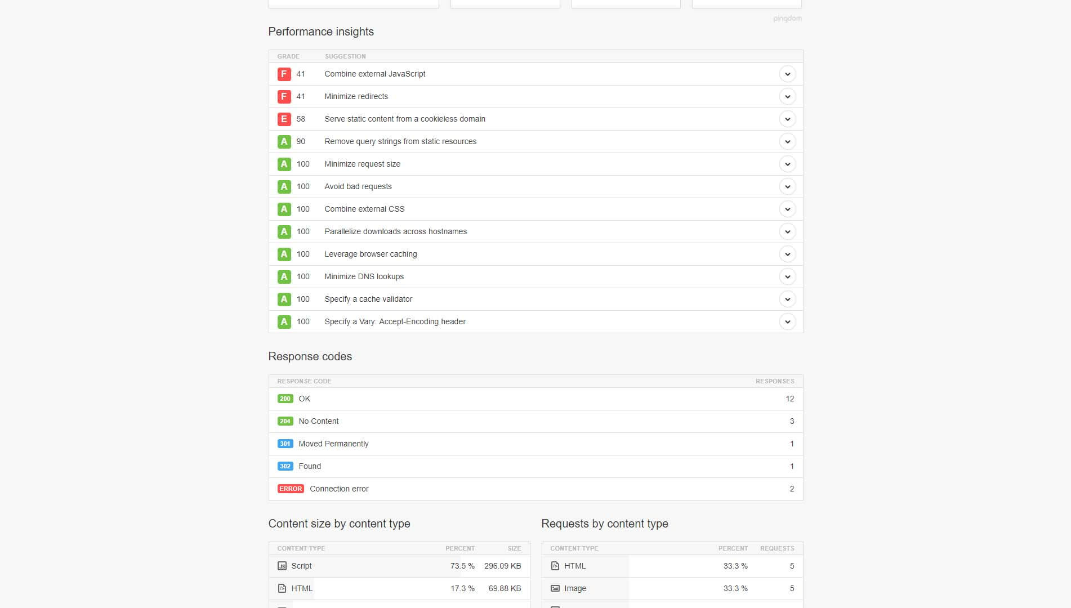Click the A grade badge scored 90
The width and height of the screenshot is (1071, 608).
[x=284, y=141]
